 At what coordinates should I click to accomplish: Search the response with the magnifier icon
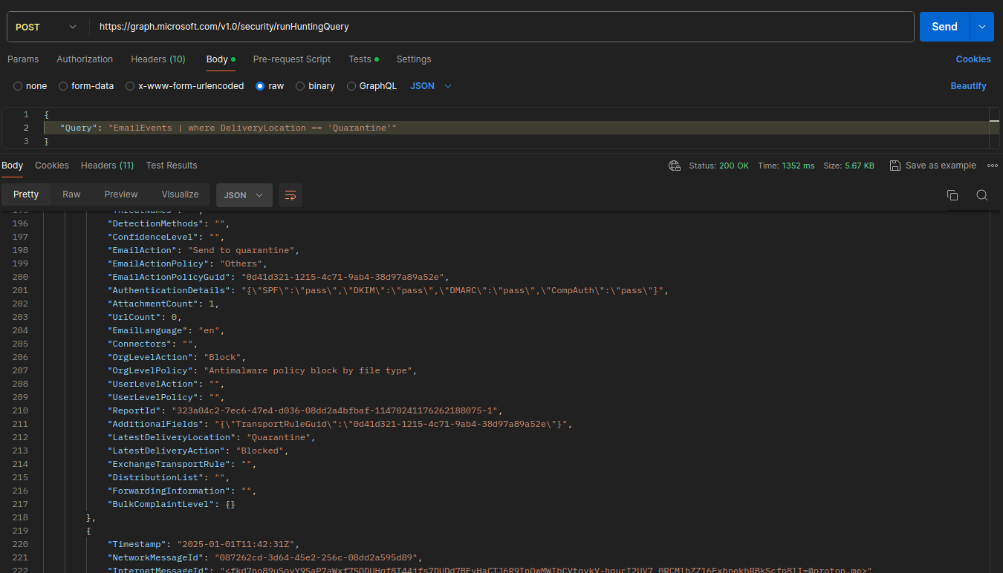981,195
